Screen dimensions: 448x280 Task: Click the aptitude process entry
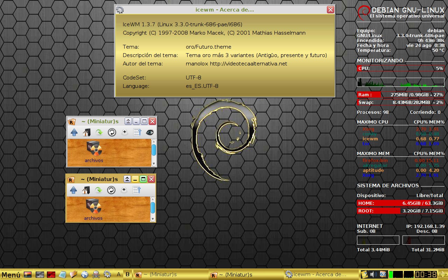[x=373, y=170]
